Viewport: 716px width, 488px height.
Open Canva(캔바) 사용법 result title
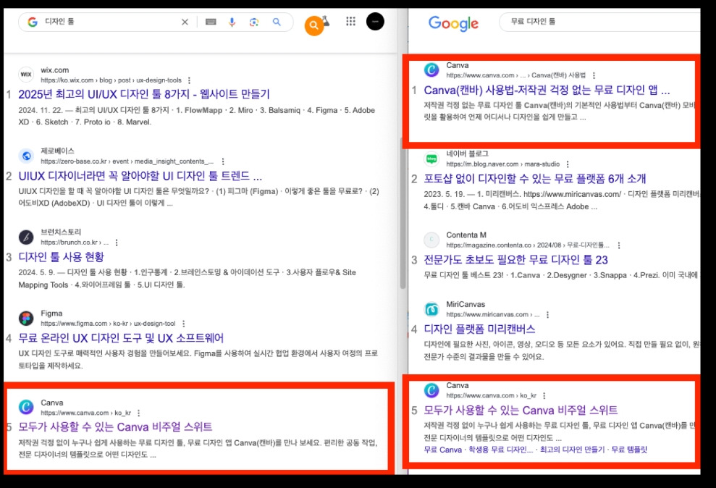coord(547,91)
